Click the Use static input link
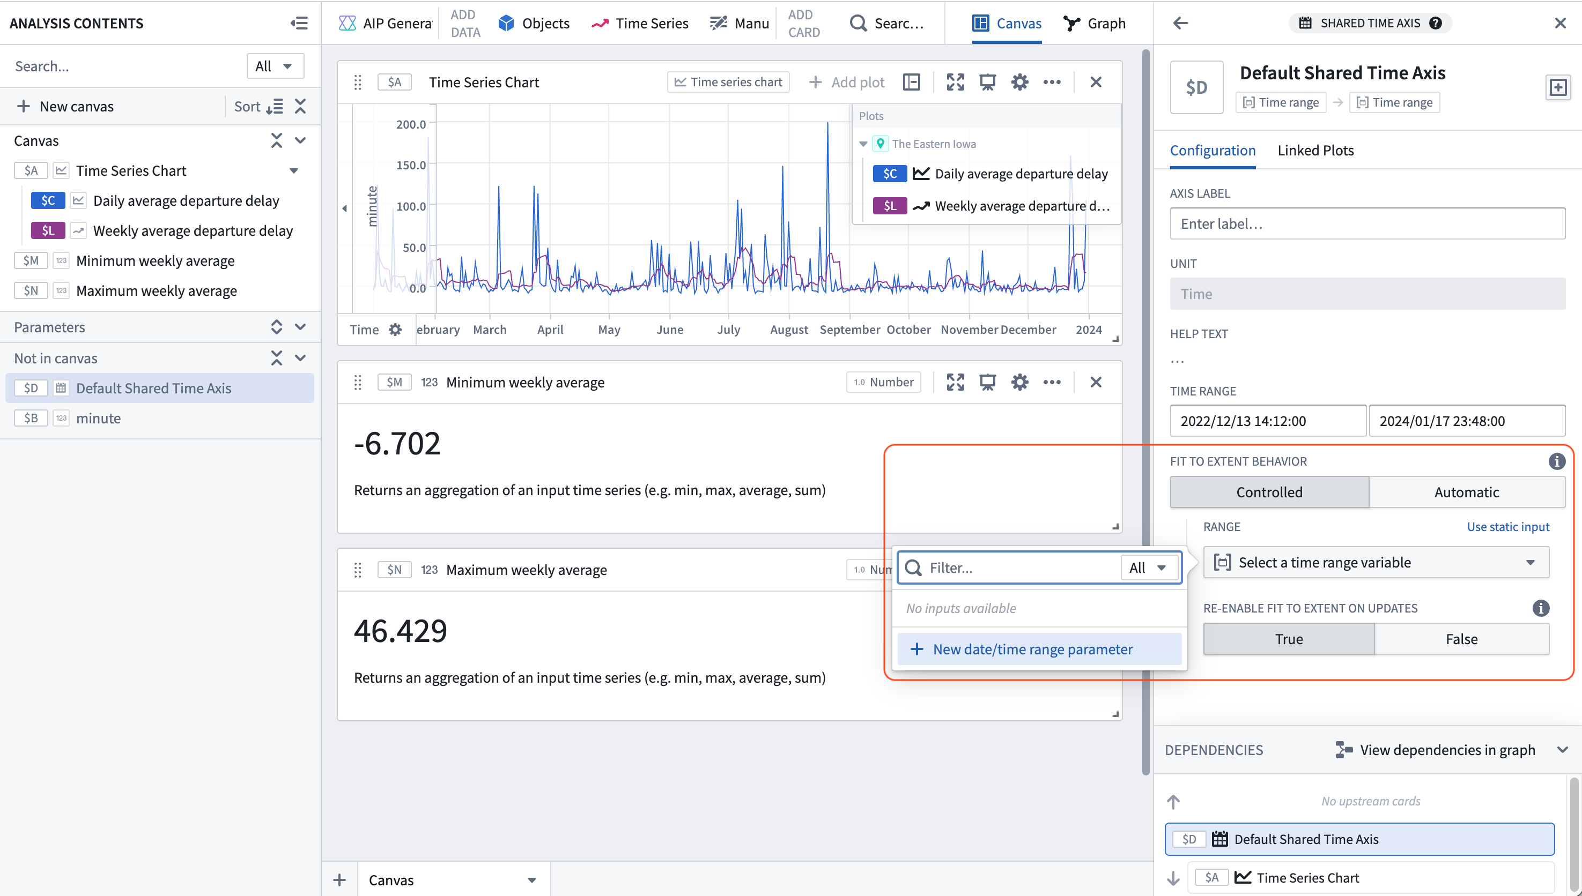 1507,527
